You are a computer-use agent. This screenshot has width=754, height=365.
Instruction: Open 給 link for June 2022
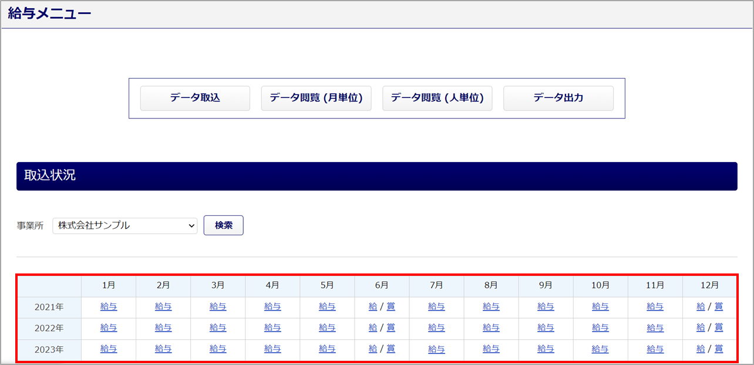click(x=373, y=327)
